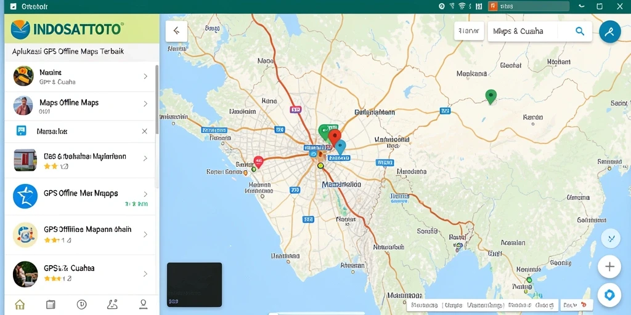The image size is (631, 315).
Task: Click the green pin behind the red center pin
Action: (x=323, y=132)
